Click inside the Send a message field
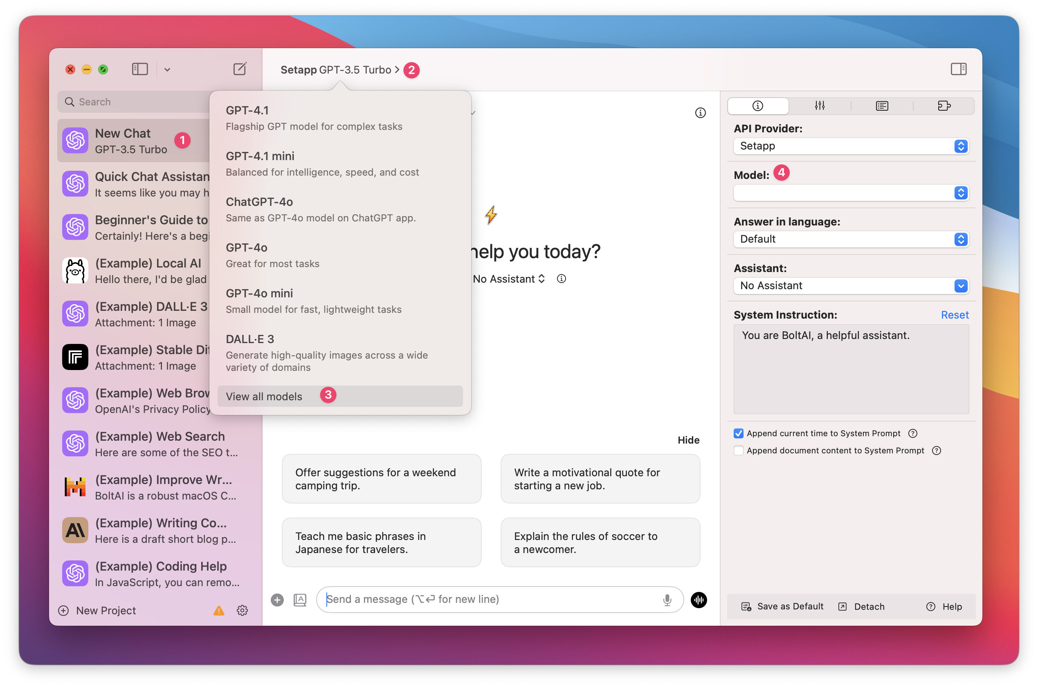Image resolution: width=1038 pixels, height=687 pixels. pos(483,599)
